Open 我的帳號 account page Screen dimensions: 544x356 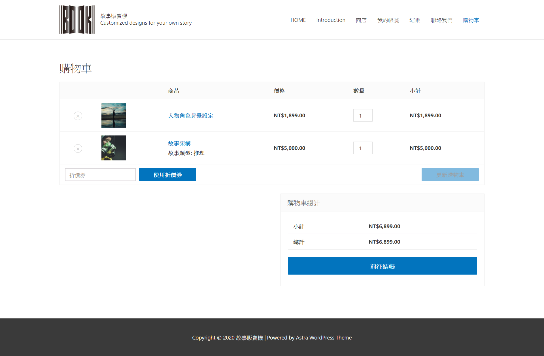coord(388,20)
